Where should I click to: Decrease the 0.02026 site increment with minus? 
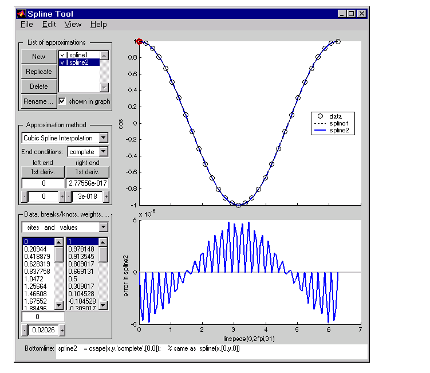click(x=25, y=330)
